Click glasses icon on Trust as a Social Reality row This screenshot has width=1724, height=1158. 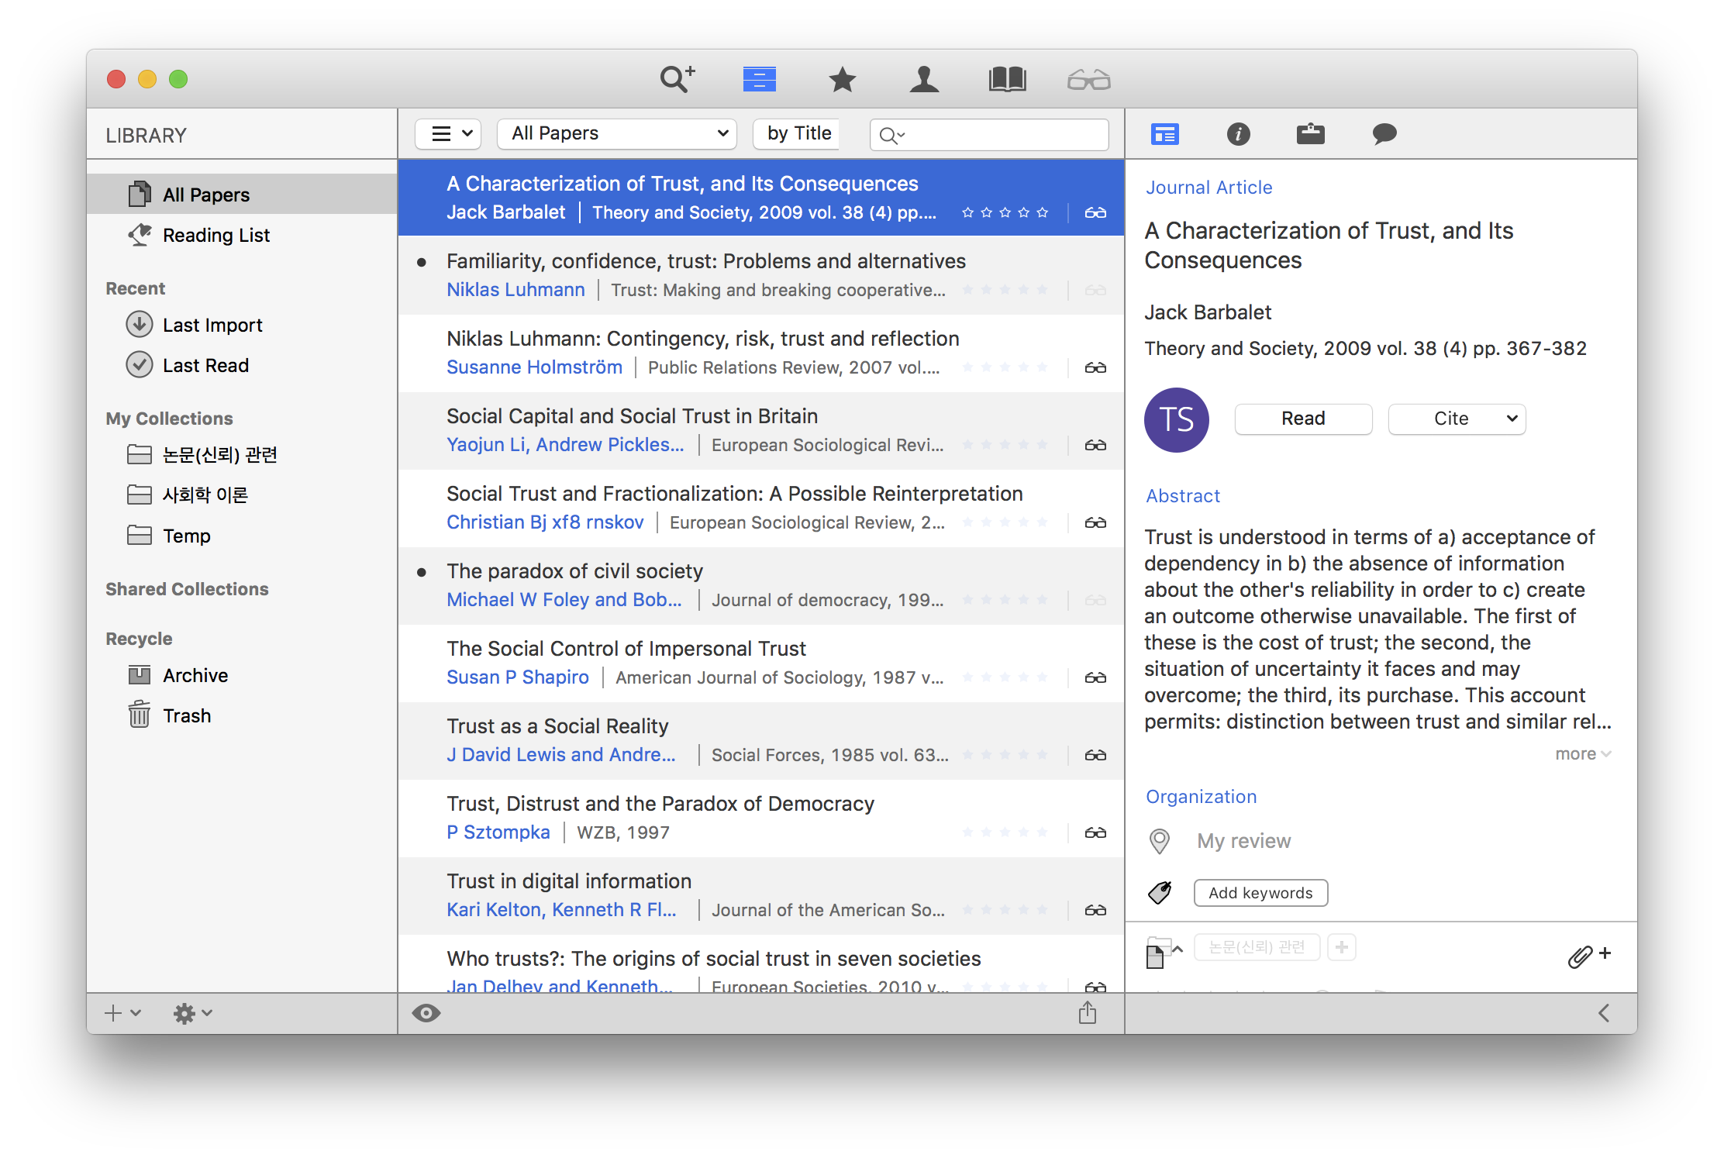(1095, 755)
